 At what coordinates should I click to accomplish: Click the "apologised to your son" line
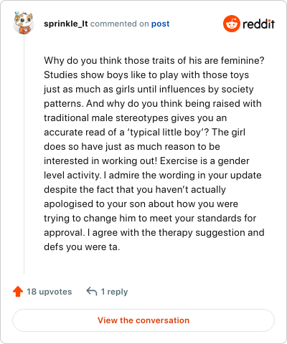tap(141, 204)
